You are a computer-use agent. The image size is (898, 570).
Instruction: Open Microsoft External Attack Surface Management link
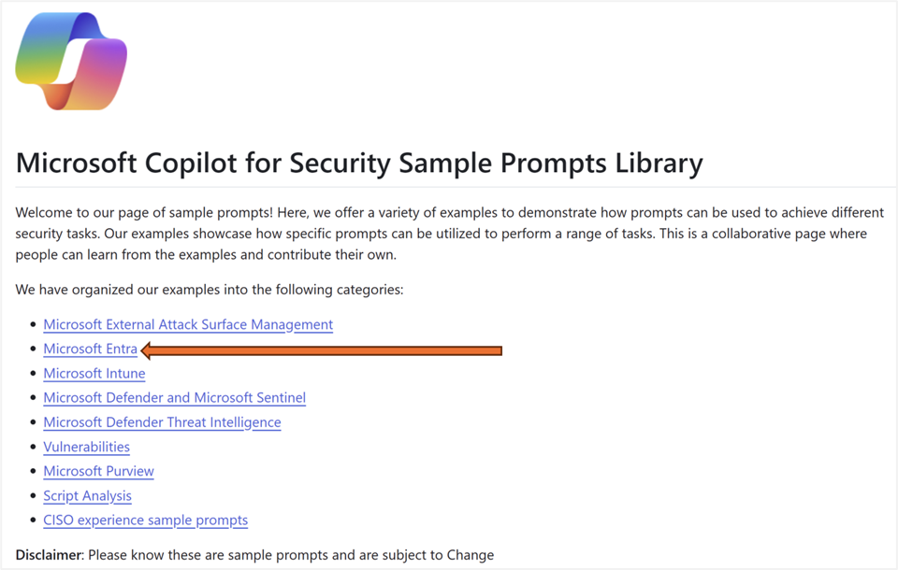188,324
